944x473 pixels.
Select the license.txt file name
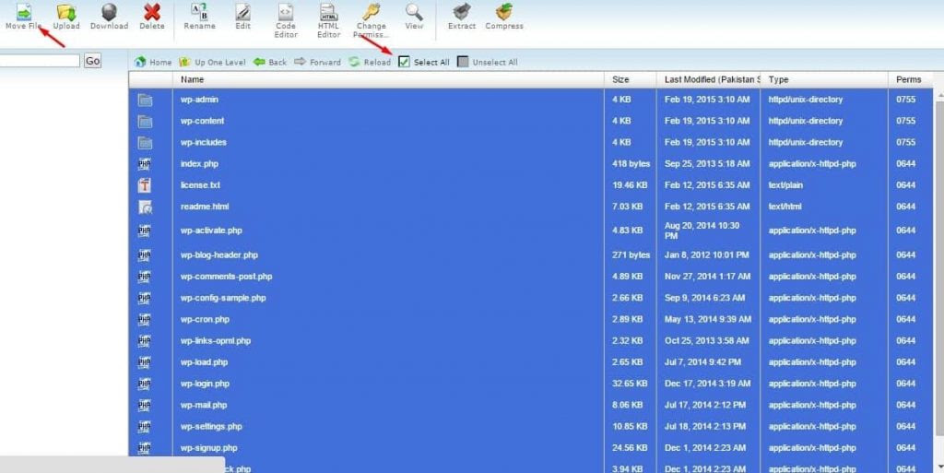point(200,185)
